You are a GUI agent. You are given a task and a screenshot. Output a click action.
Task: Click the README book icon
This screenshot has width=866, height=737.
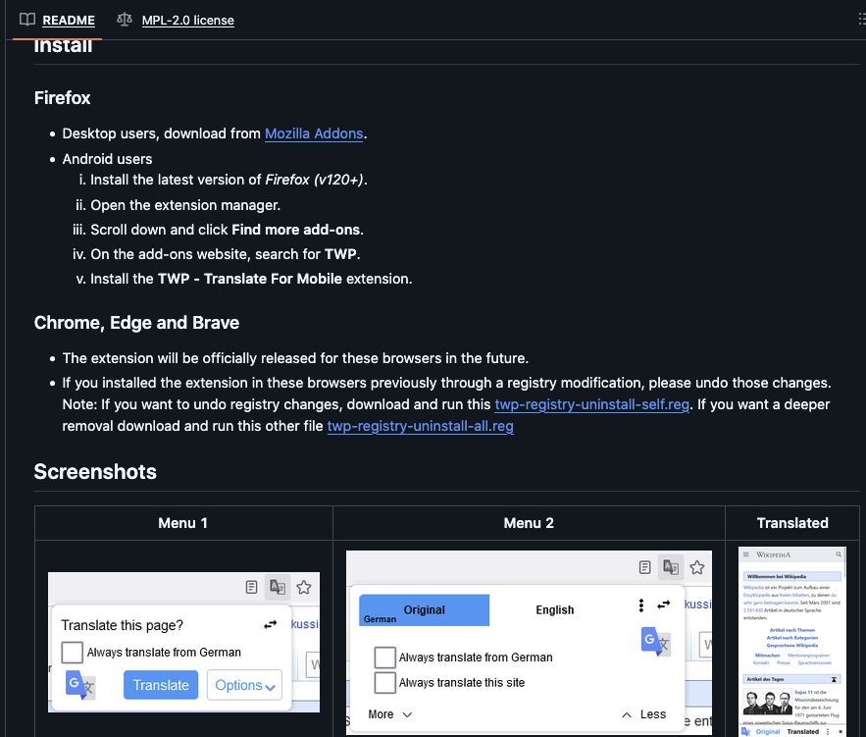[27, 20]
